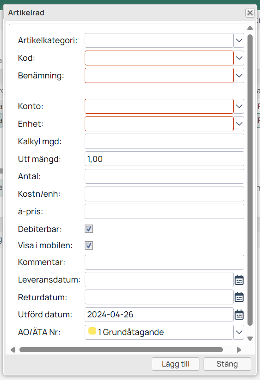Screen dimensions: 260x380
Task: Click the scroll down arrow
Action: coord(250,339)
